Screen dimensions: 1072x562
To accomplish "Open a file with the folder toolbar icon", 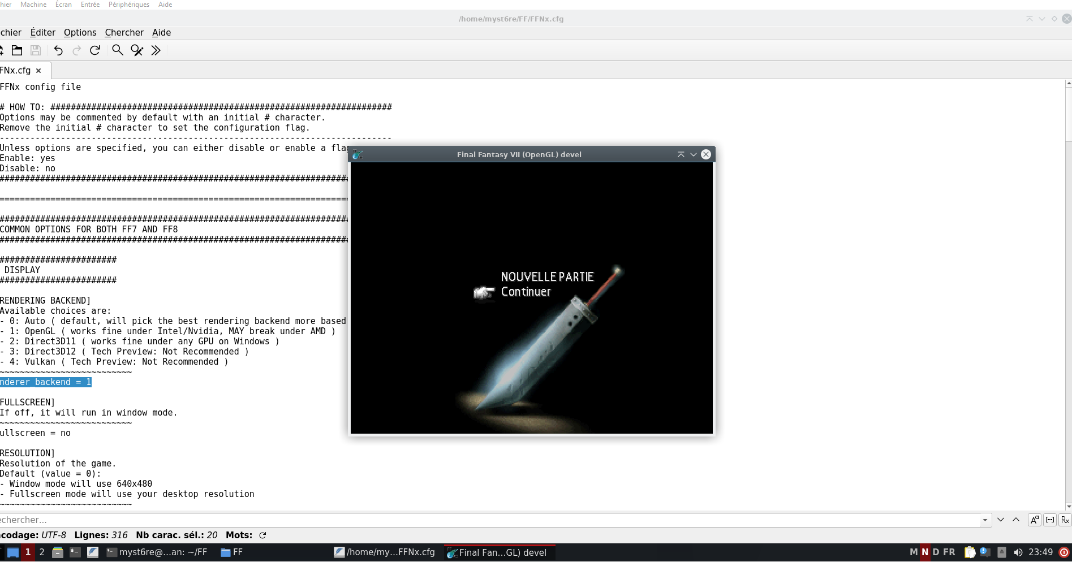I will (x=17, y=50).
